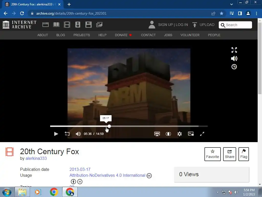Click SIGN UP | LOG IN link
Viewport: 262px width, 197px height.
click(173, 25)
